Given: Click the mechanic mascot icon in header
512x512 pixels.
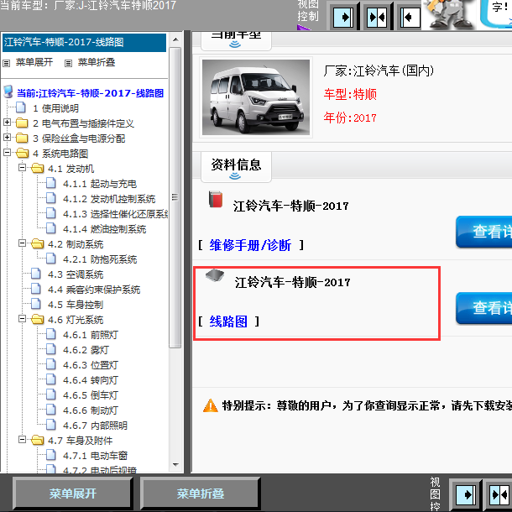Looking at the screenshot, I should click(449, 13).
